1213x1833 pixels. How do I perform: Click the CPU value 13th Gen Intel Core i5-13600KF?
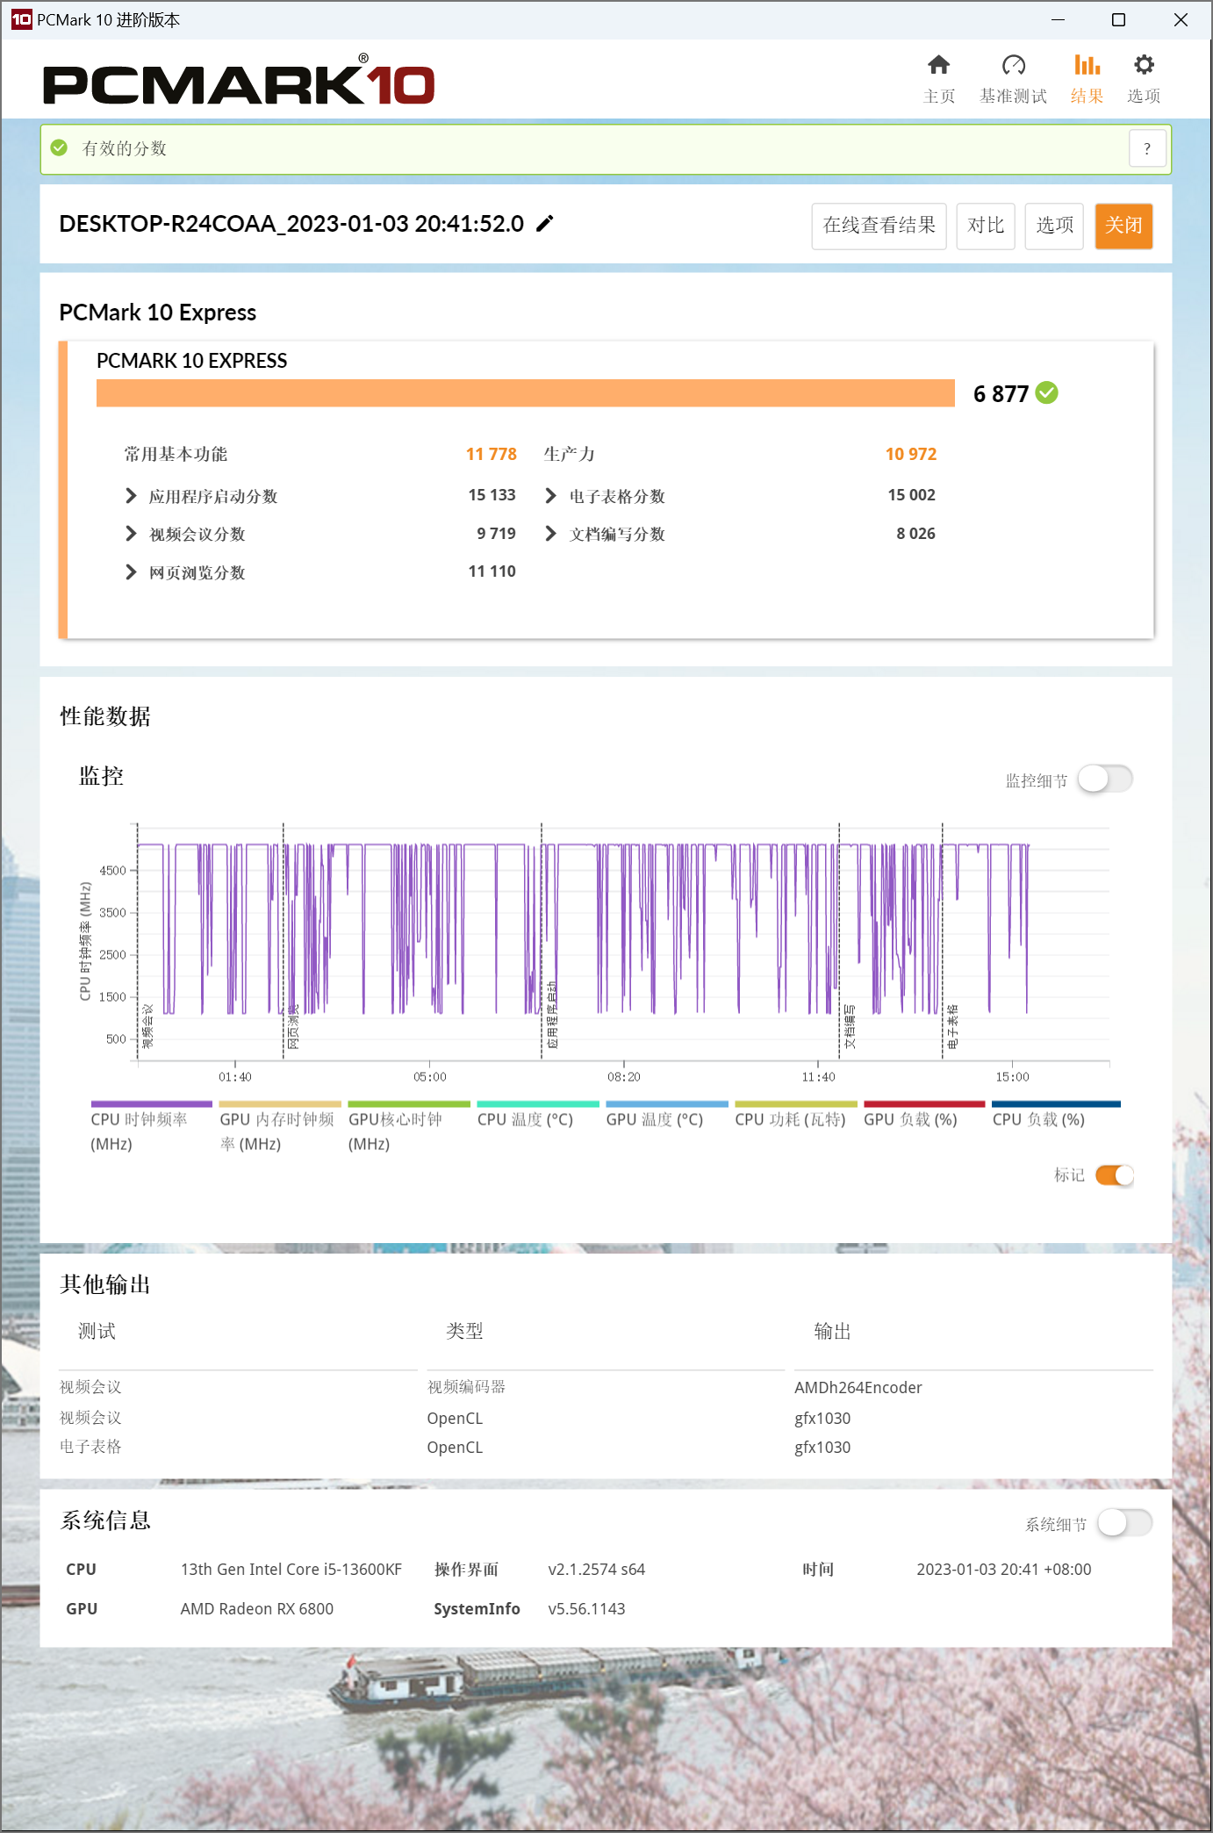(x=291, y=1569)
